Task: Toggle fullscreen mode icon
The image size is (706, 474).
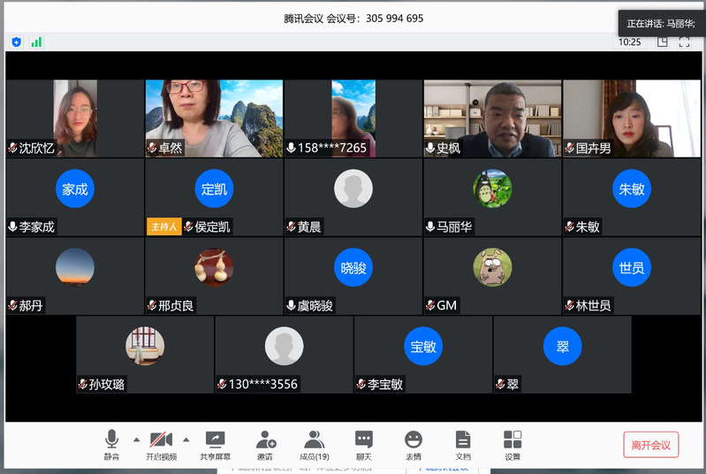Action: [x=684, y=42]
